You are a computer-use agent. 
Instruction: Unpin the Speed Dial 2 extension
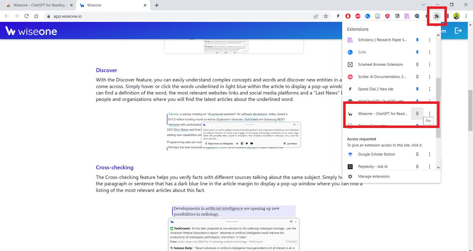pyautogui.click(x=417, y=89)
